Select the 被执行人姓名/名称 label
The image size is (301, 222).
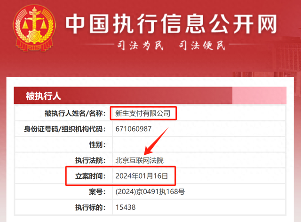pyautogui.click(x=75, y=113)
